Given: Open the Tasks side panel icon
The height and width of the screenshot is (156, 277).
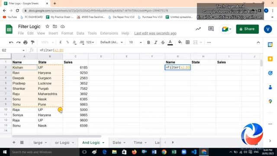Looking at the screenshot, I should [x=270, y=73].
